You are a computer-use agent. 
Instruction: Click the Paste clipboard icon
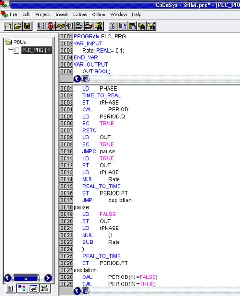tap(132, 26)
